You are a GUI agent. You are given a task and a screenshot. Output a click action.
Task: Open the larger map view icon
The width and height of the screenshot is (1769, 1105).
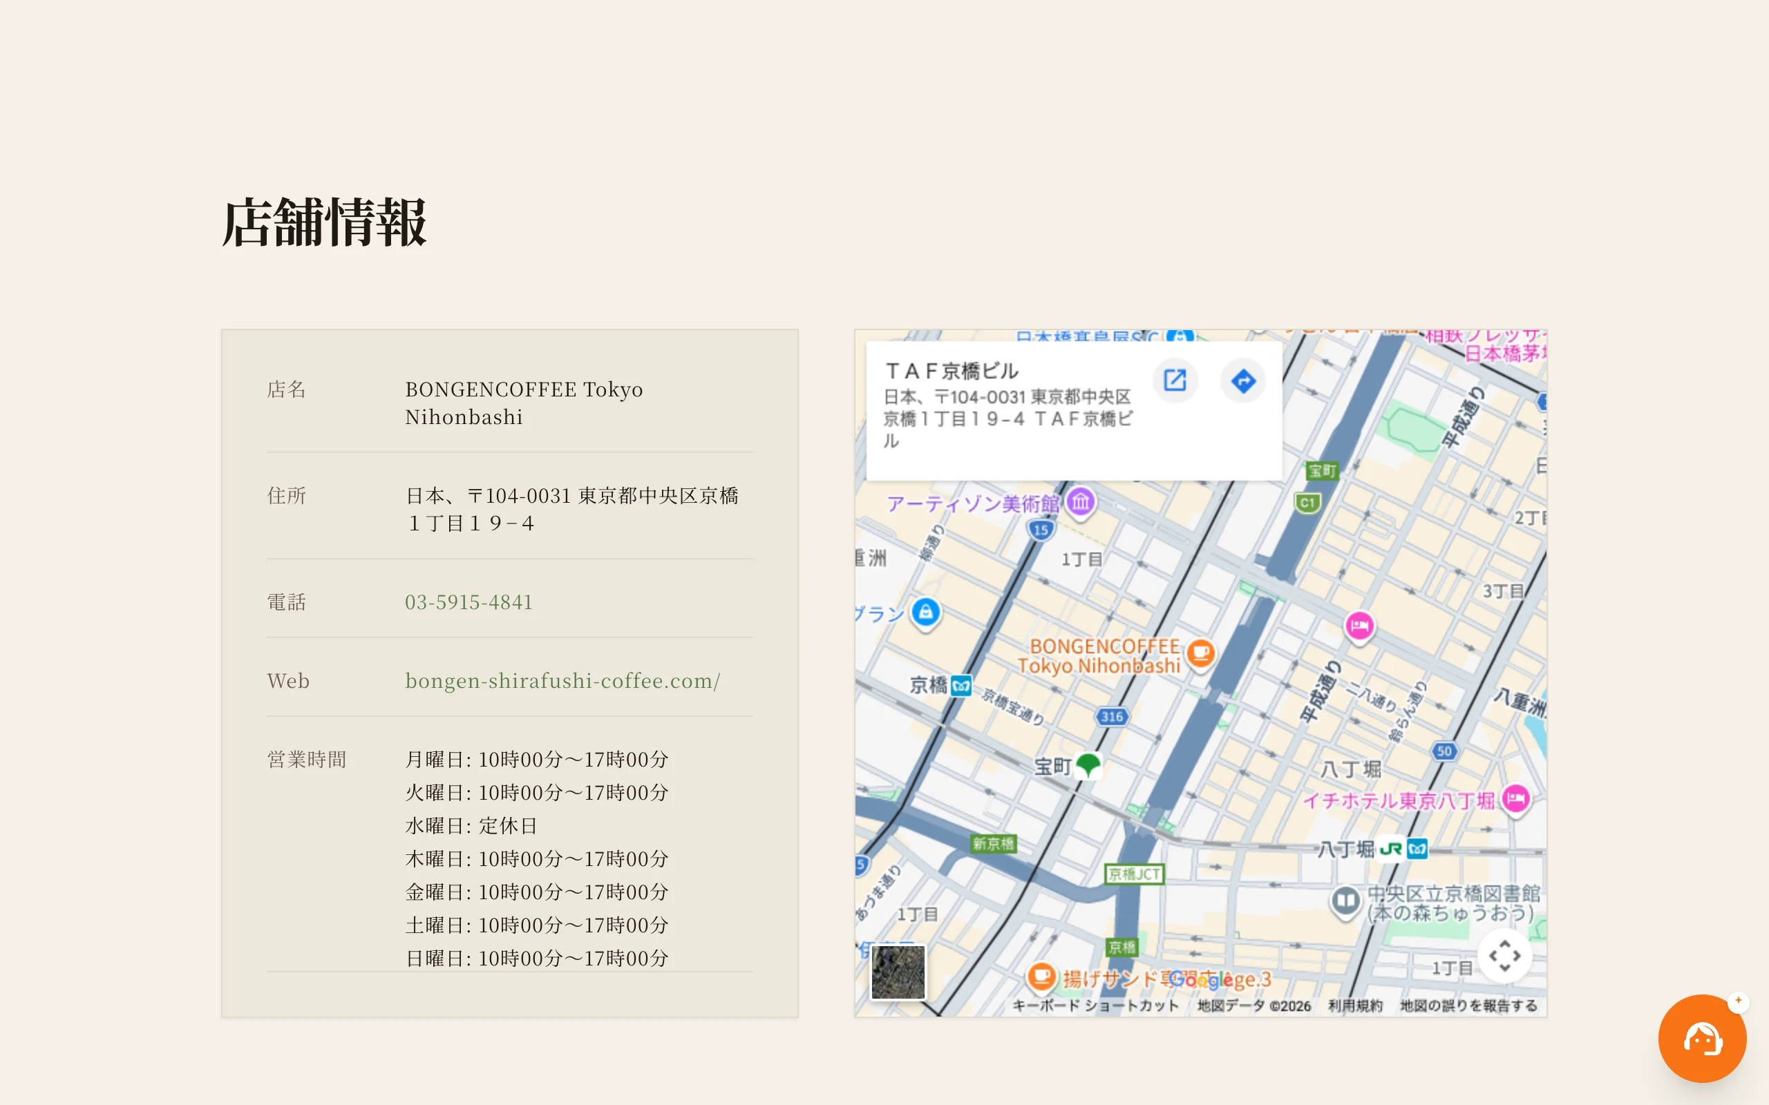(1175, 380)
